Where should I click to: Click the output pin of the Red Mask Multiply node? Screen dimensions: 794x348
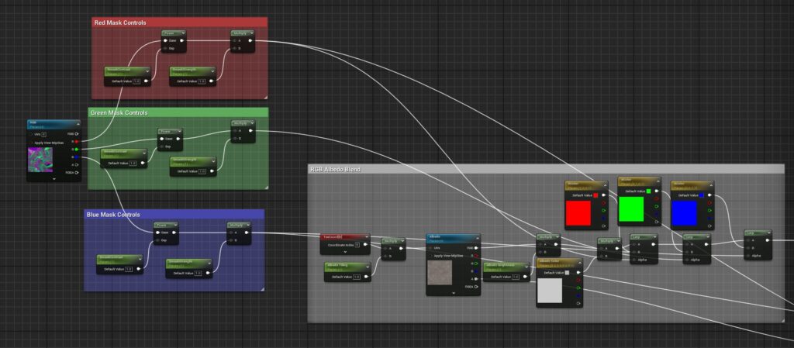click(250, 41)
